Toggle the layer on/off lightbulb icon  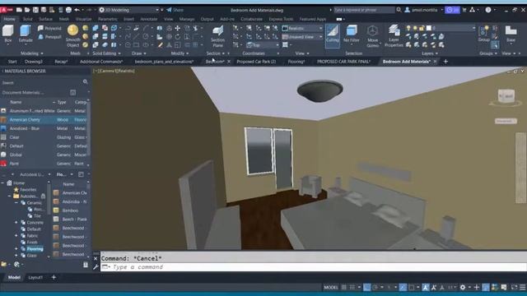pos(408,28)
